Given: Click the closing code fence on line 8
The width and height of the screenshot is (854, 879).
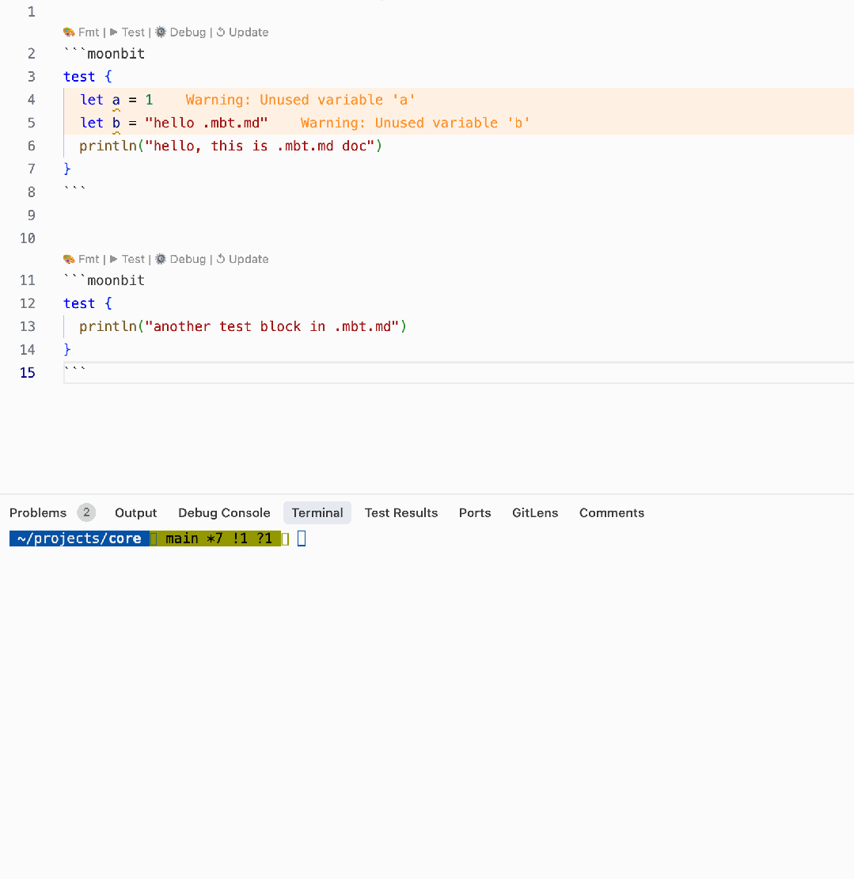Looking at the screenshot, I should click(75, 189).
